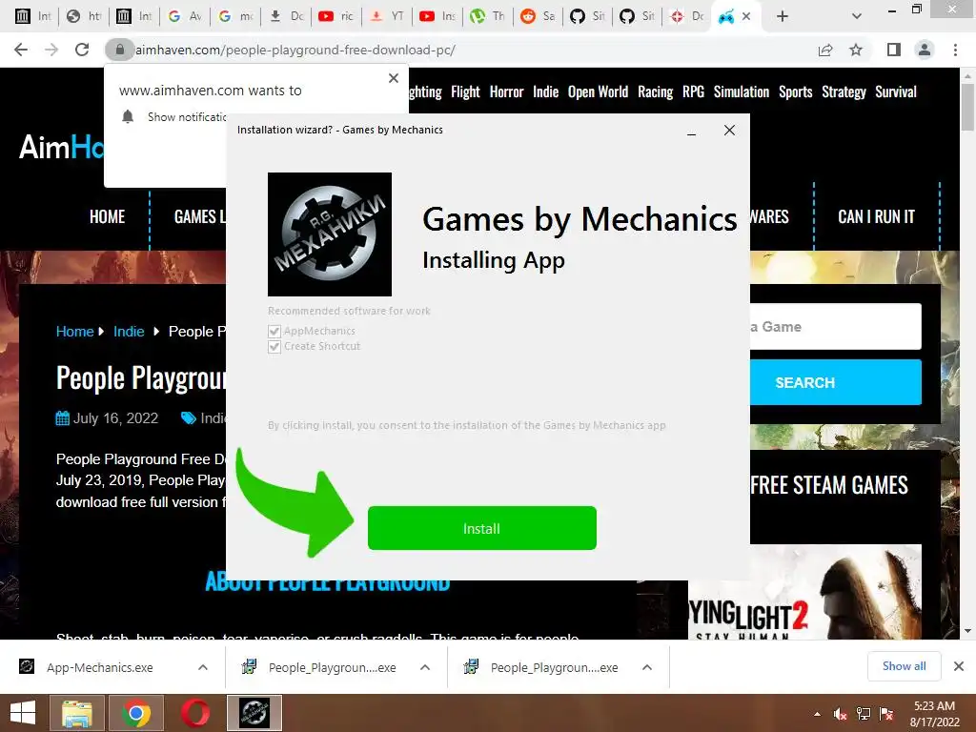Viewport: 976px width, 732px height.
Task: Switch to the globe icon tab
Action: 84,16
